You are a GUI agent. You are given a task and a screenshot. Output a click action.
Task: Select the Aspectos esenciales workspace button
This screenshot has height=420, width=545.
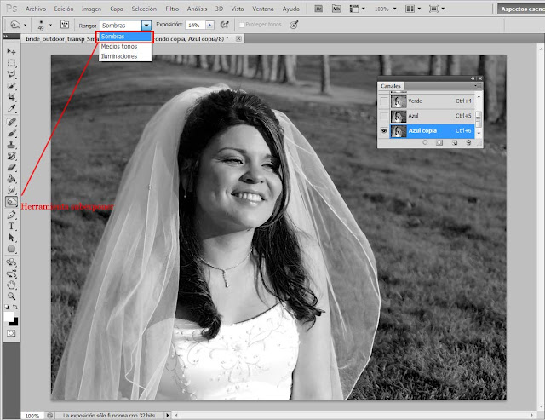(x=521, y=9)
